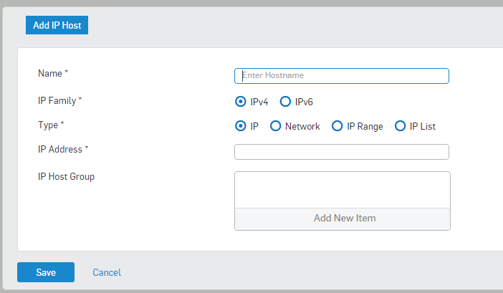Click the Name field label
Viewport: 503px width, 293px height.
point(50,73)
